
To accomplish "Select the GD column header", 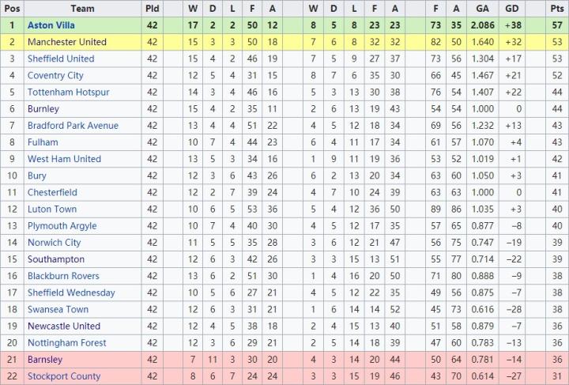I will pyautogui.click(x=512, y=9).
